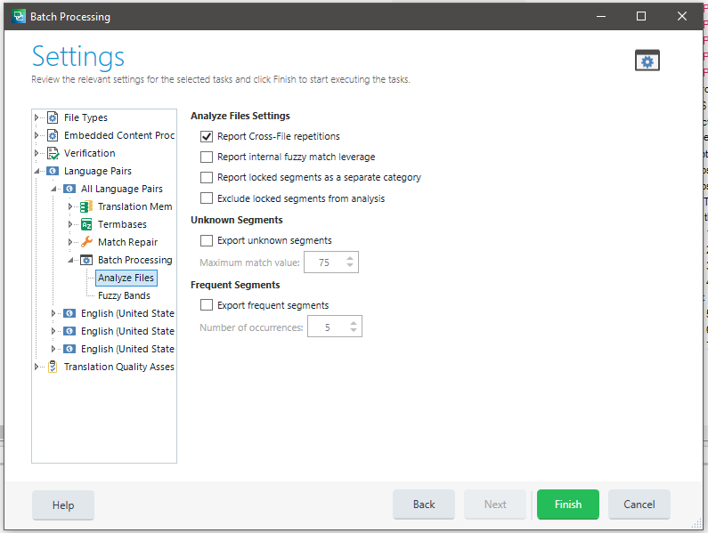Enable Export unknown segments checkbox

coord(207,240)
